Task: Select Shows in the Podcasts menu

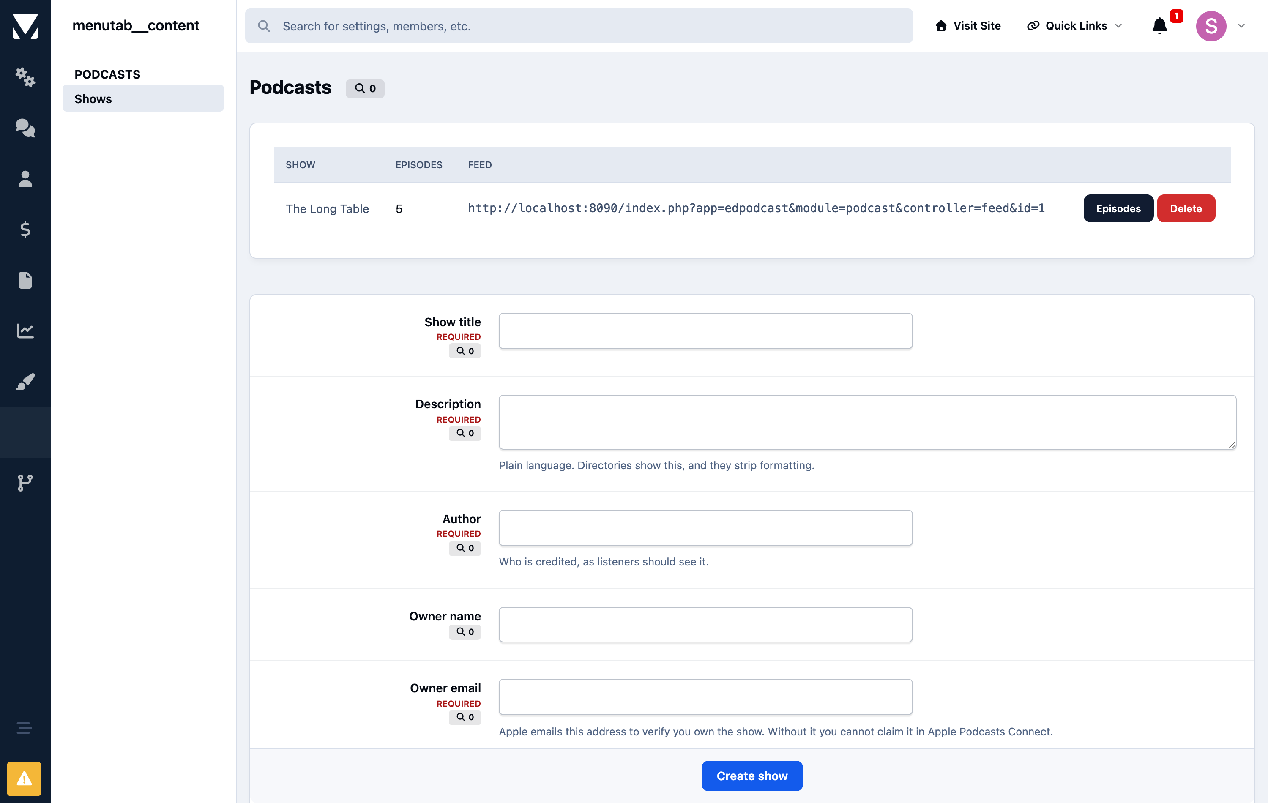Action: 143,98
